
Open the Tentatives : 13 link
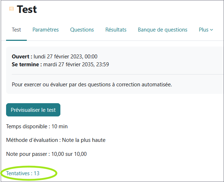[x=23, y=173]
